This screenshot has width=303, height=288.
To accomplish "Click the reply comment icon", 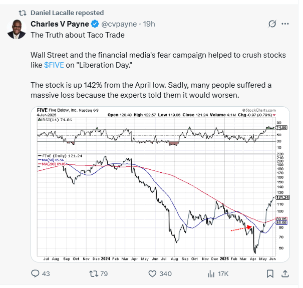I will 35,273.
